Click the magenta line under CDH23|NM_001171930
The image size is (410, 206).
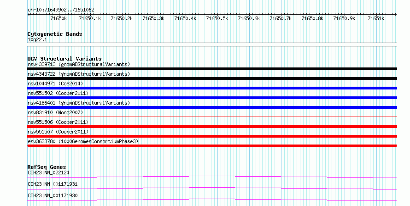pyautogui.click(x=212, y=200)
